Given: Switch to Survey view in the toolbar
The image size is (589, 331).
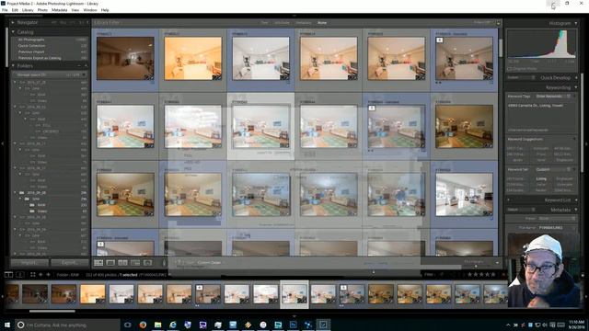Looking at the screenshot, I should pyautogui.click(x=135, y=263).
